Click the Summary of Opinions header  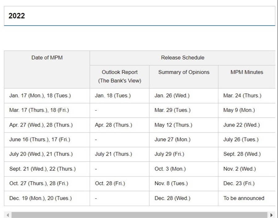click(184, 72)
